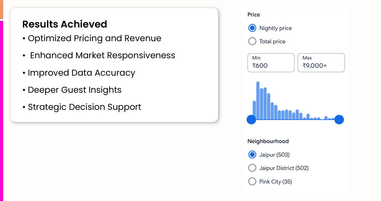Click the Optimized Pricing and Revenue bullet
Screen dimensions: 381x201
point(92,39)
